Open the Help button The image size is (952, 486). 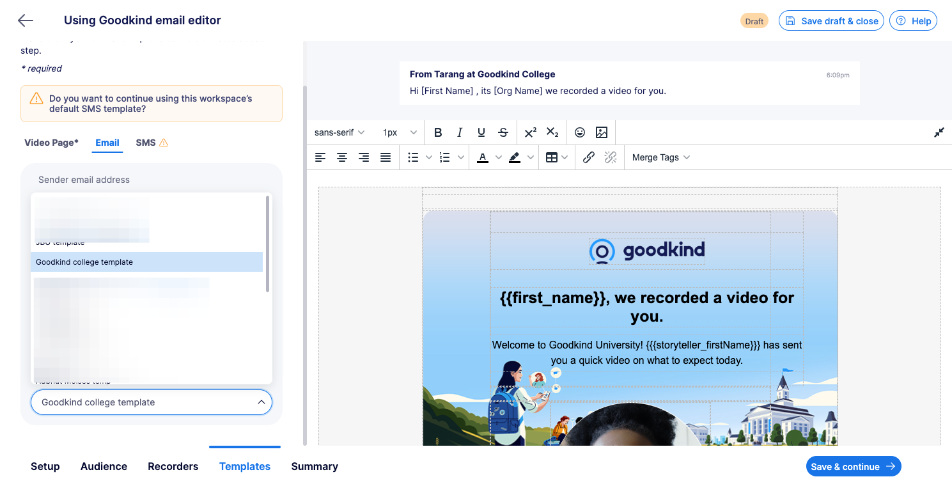pos(913,20)
